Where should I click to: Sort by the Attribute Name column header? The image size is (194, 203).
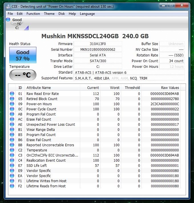tap(39, 88)
